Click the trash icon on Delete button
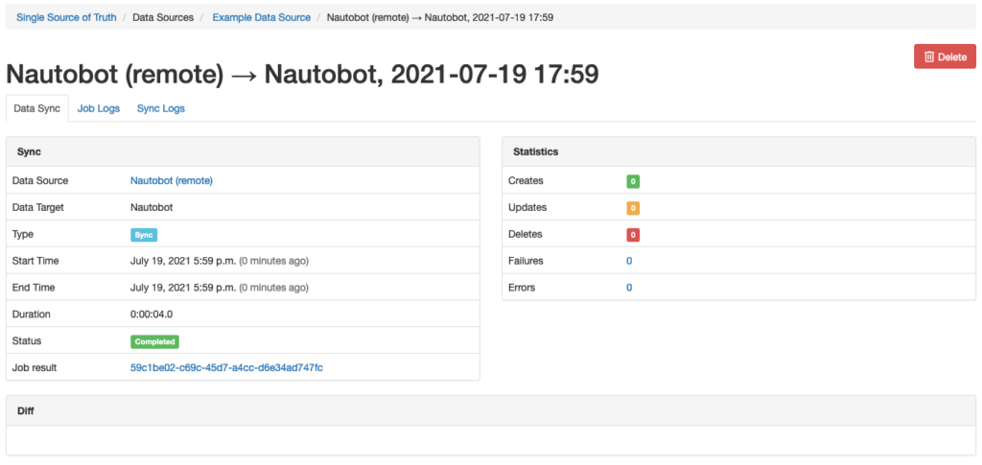This screenshot has width=982, height=465. pos(929,57)
